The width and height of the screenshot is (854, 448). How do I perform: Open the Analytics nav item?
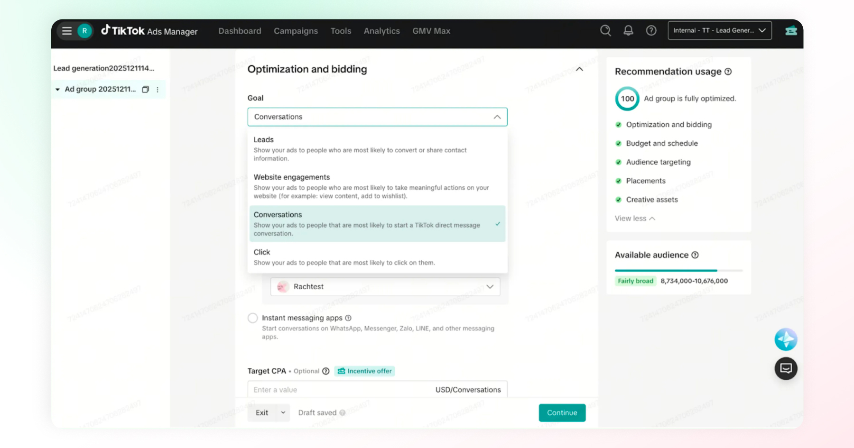coord(381,31)
